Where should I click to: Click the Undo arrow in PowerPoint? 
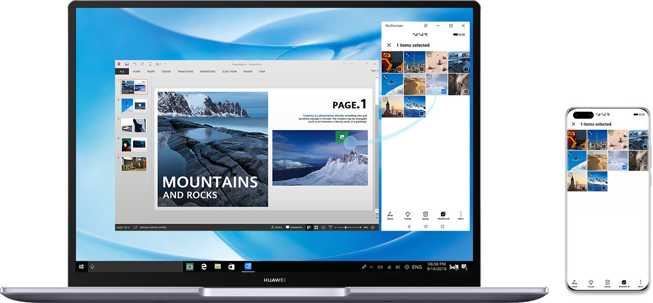coord(135,64)
